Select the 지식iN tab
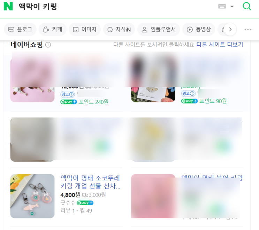The width and height of the screenshot is (259, 230). click(119, 29)
